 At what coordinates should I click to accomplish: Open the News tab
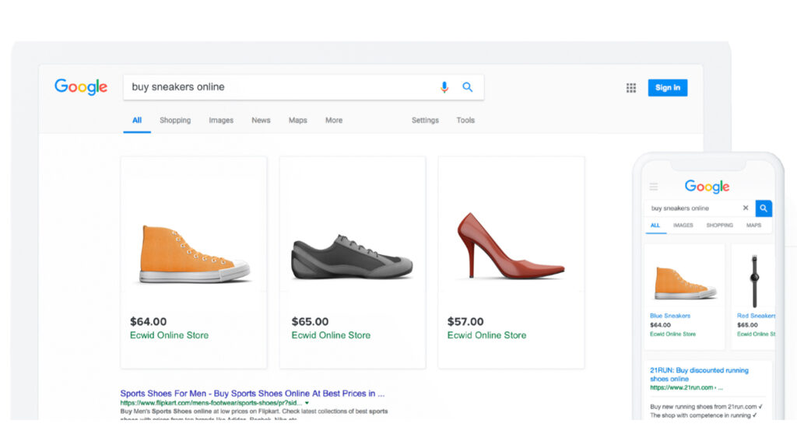point(261,121)
